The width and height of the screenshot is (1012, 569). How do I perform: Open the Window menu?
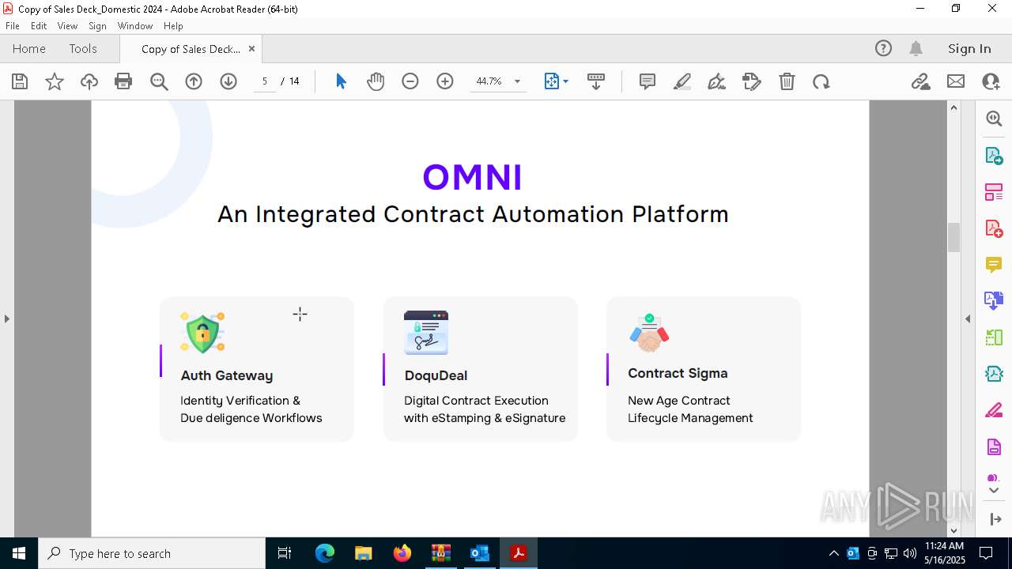click(x=135, y=26)
